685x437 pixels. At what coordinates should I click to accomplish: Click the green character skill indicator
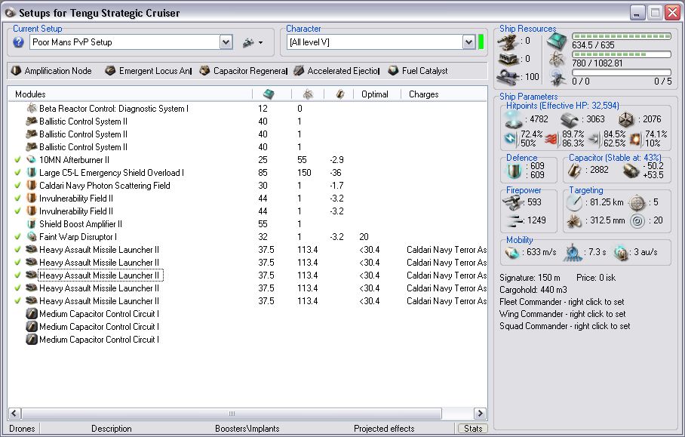pos(481,42)
